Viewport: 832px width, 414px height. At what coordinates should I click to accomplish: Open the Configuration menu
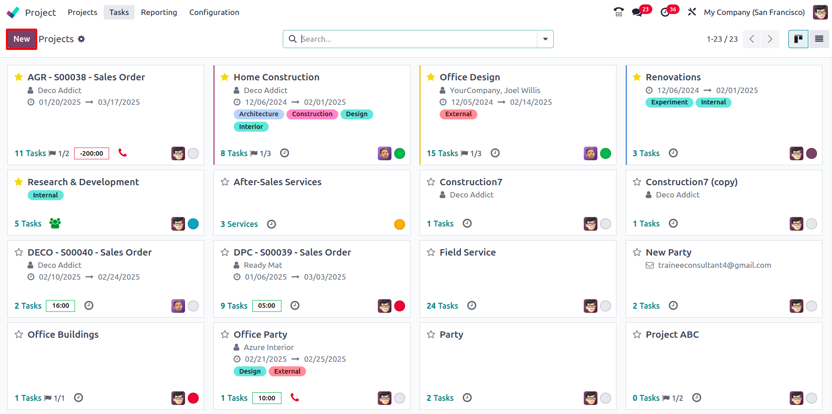[214, 12]
